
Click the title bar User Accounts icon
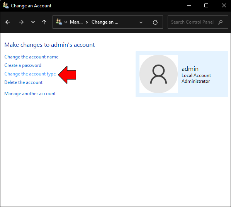tap(5, 5)
